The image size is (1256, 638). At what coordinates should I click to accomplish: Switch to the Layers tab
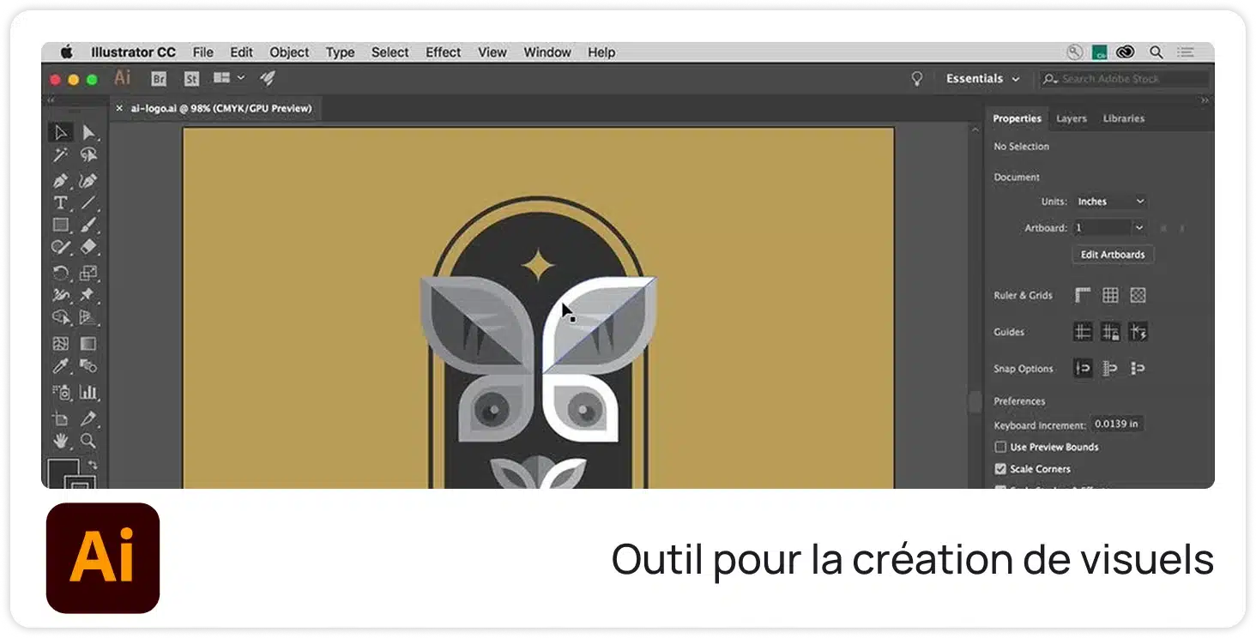[x=1072, y=119]
